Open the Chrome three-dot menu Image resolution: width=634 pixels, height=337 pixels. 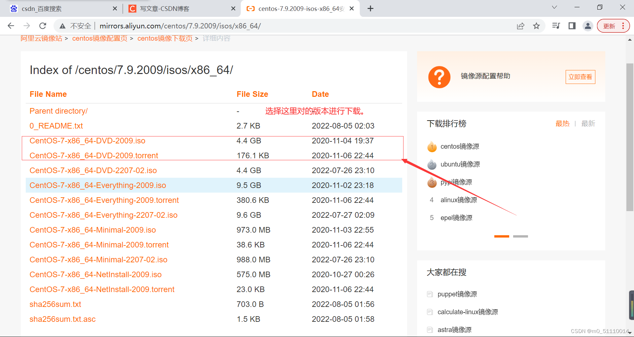[623, 26]
